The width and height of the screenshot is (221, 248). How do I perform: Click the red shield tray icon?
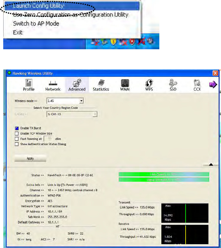[x=132, y=42]
